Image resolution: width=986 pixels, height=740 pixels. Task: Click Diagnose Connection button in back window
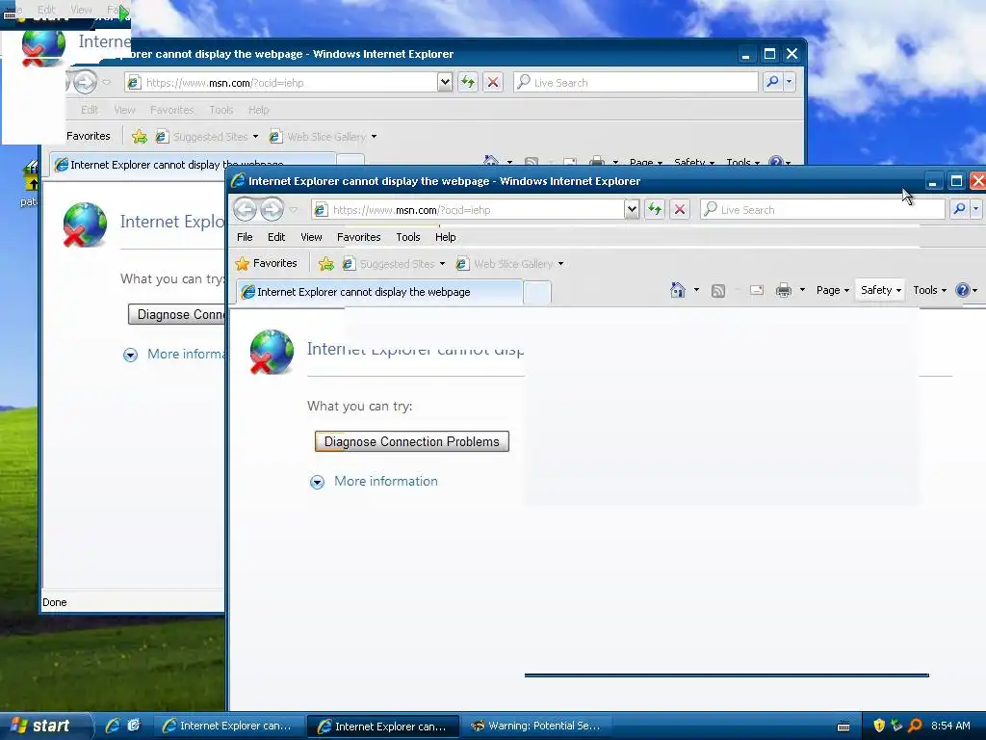(177, 315)
